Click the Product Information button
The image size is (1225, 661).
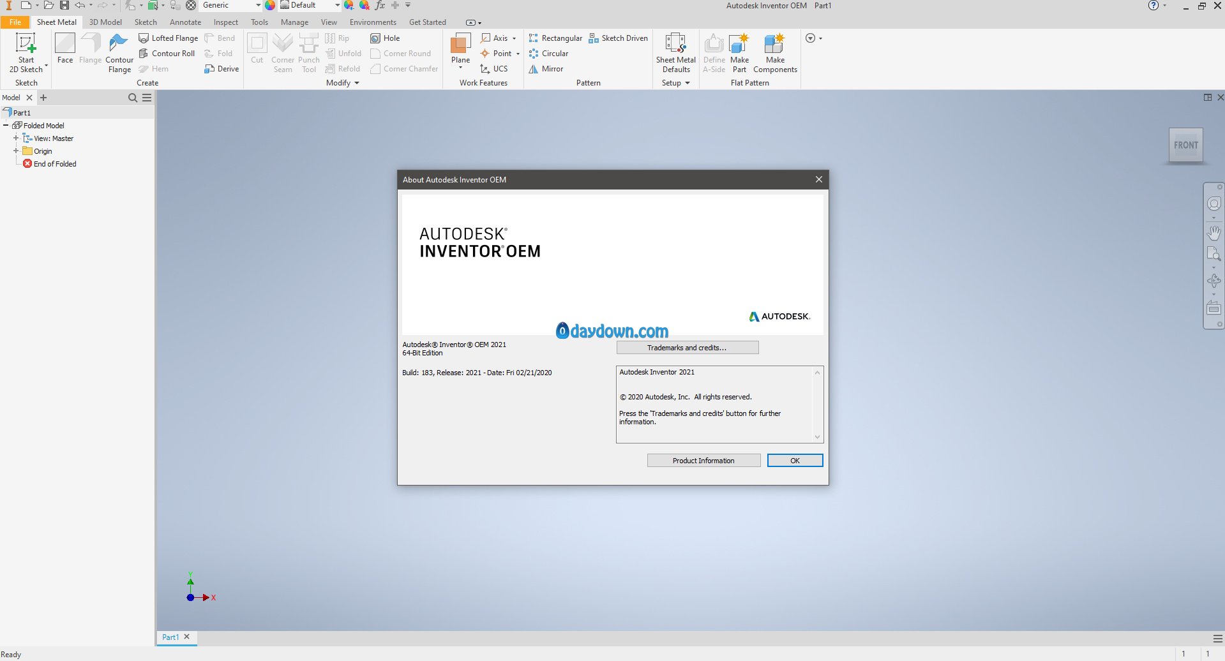pos(703,461)
